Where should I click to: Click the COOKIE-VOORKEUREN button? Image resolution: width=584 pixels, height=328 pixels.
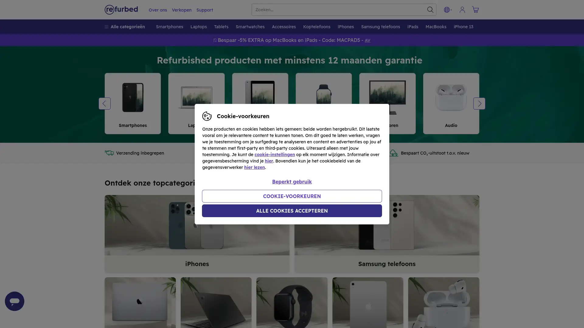click(292, 196)
